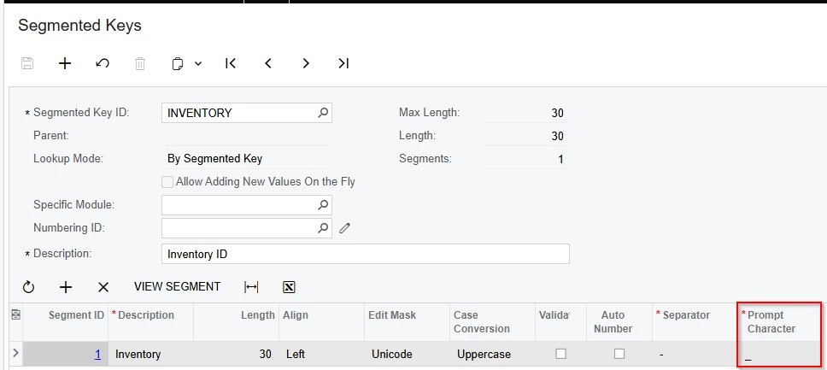This screenshot has height=370, width=827.
Task: Open the clipboard dropdown arrow
Action: pos(198,63)
